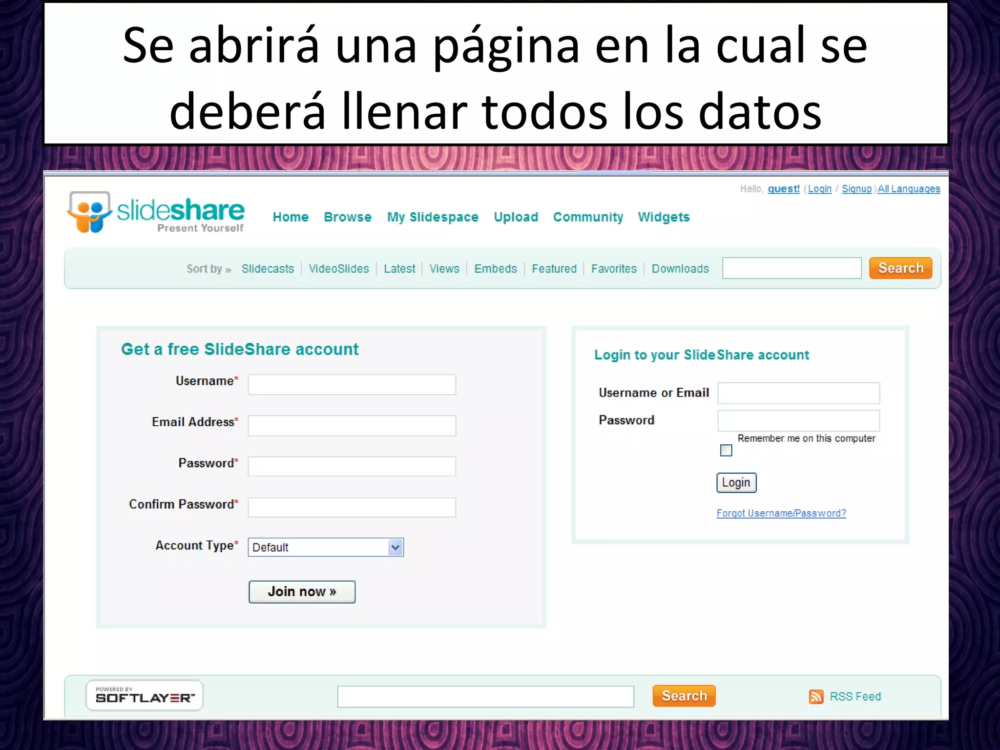This screenshot has height=750, width=1000.
Task: Focus the Email Address field
Action: point(352,426)
